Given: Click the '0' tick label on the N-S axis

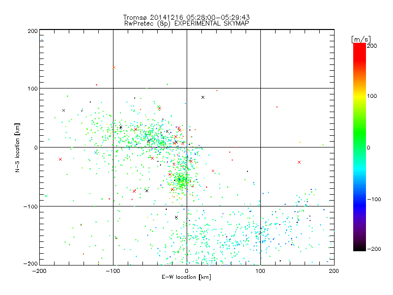Looking at the screenshot, I should point(36,147).
